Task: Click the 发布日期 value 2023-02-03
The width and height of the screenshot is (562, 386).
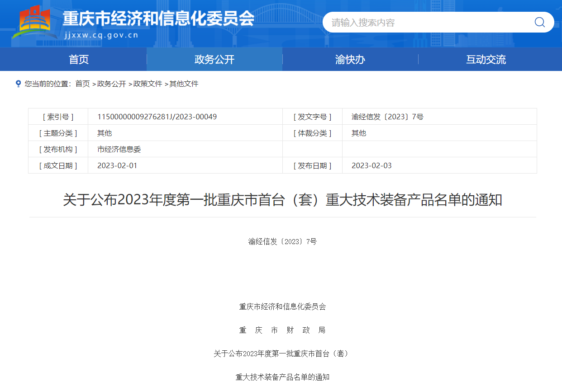Action: point(371,165)
